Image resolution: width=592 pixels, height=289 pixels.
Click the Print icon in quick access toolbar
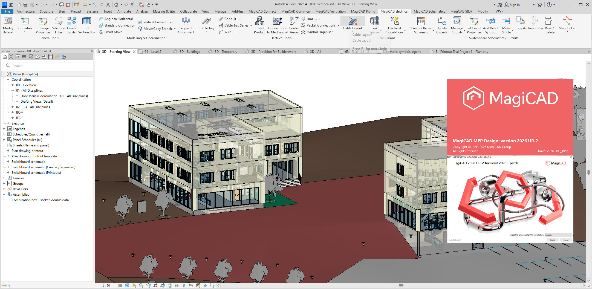click(62, 5)
